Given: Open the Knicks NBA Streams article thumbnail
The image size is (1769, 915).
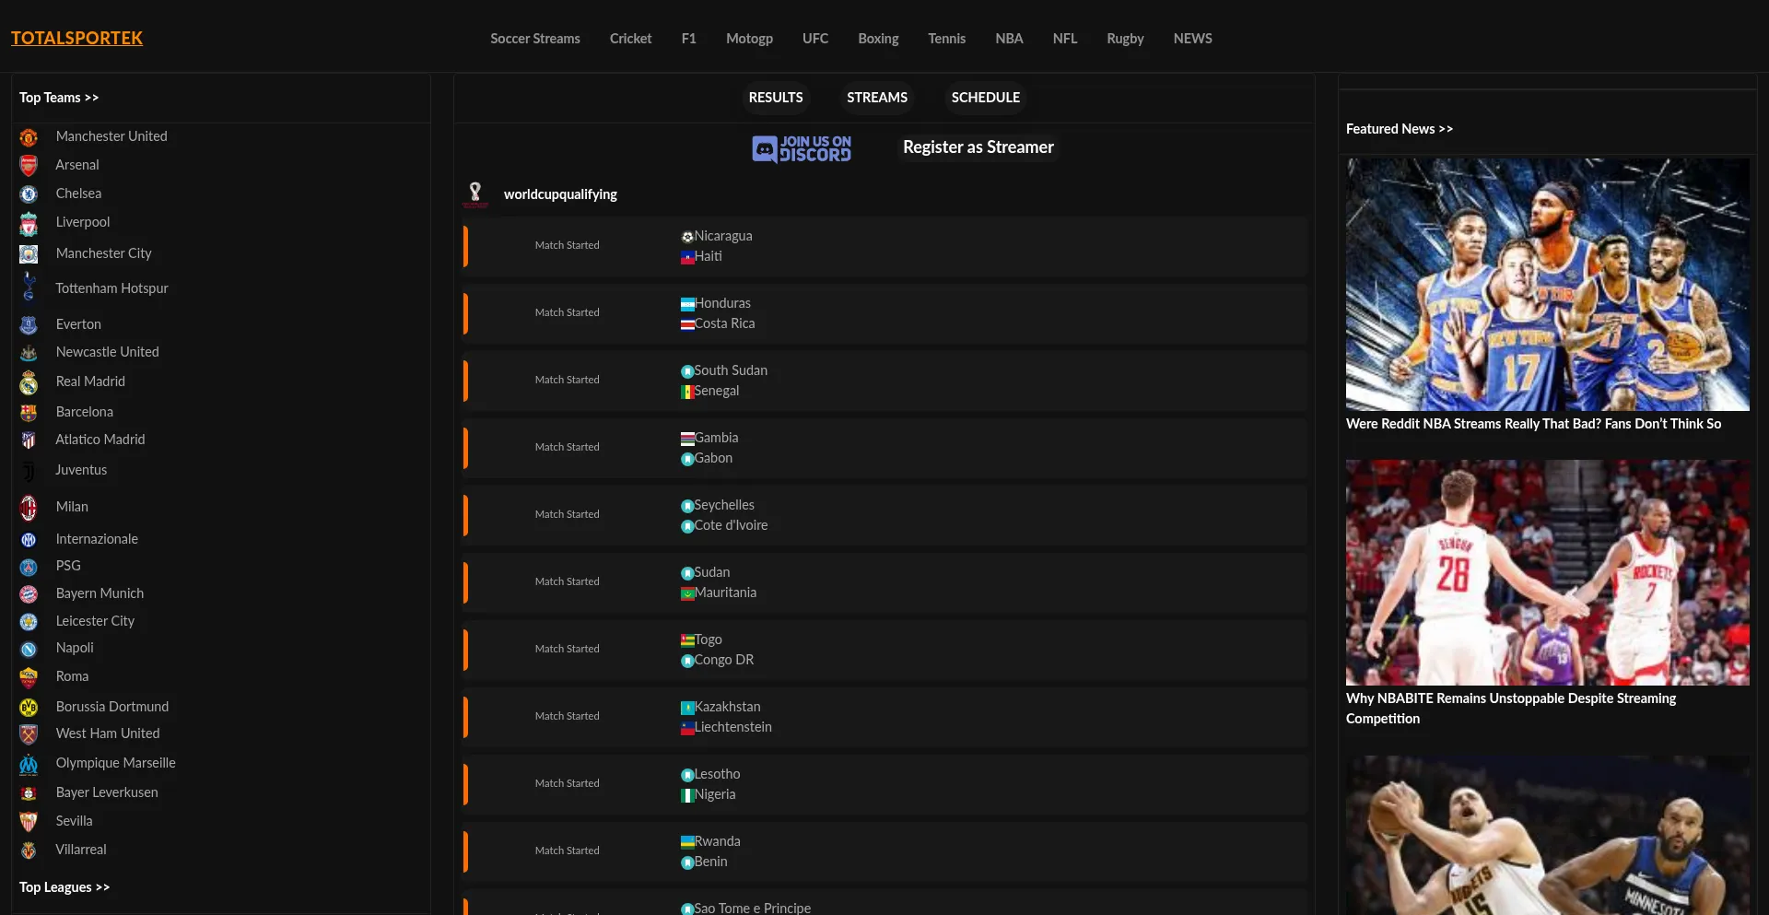Looking at the screenshot, I should pos(1547,284).
